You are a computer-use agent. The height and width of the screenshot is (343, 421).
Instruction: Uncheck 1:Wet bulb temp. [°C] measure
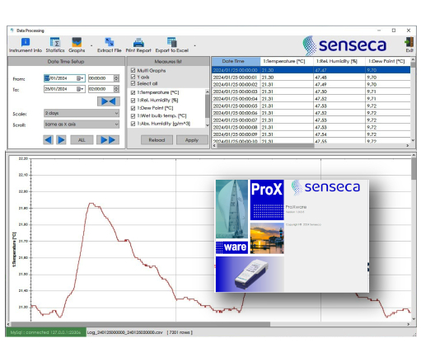click(133, 116)
